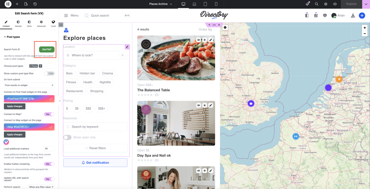The image size is (370, 189).
Task: Toggle Show open only switch
Action: point(67,137)
